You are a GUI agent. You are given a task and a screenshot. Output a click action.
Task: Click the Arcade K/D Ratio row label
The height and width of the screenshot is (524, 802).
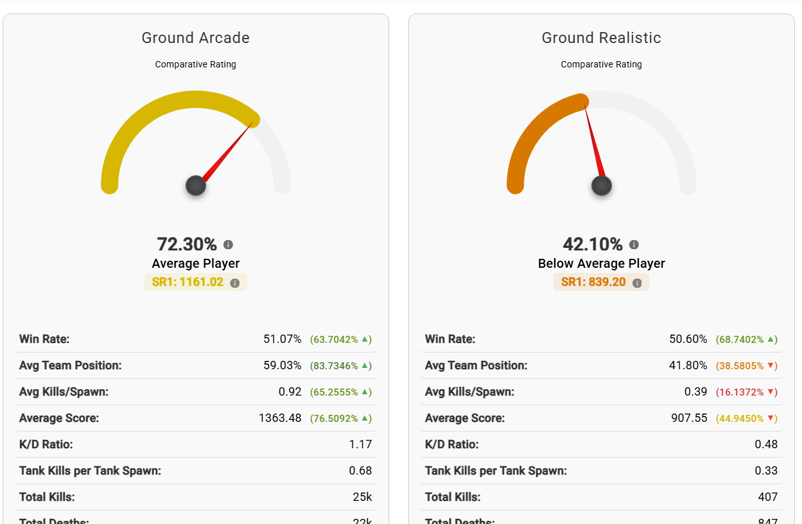pyautogui.click(x=46, y=444)
